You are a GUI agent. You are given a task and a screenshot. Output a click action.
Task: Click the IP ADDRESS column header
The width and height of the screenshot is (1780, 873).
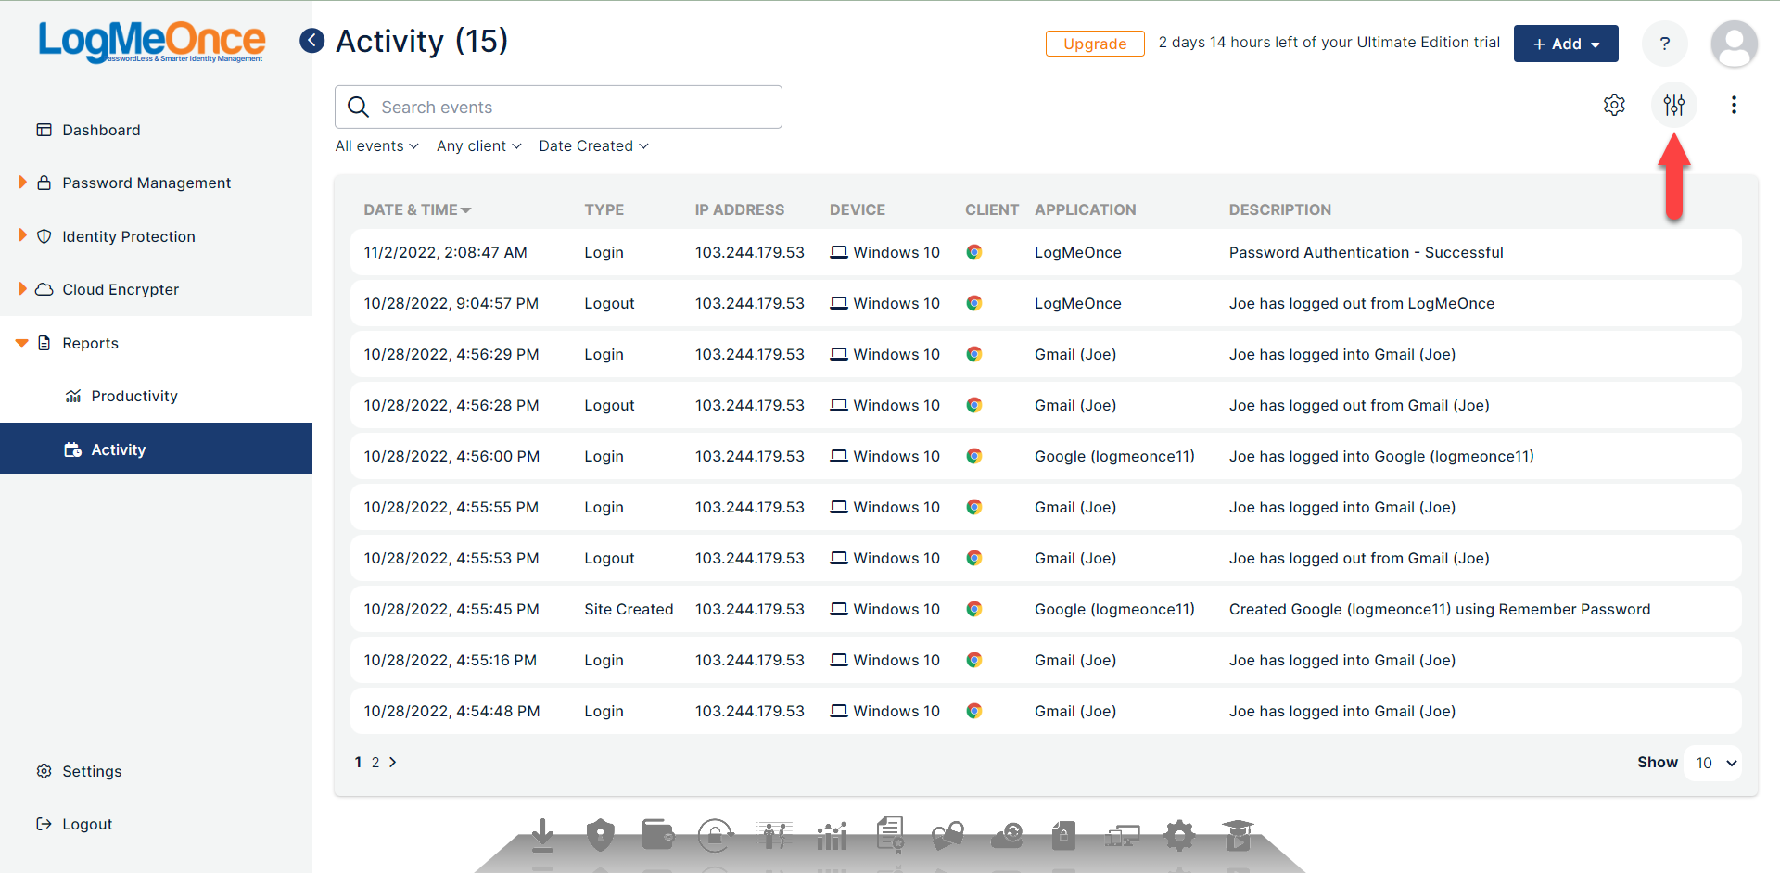pos(740,209)
